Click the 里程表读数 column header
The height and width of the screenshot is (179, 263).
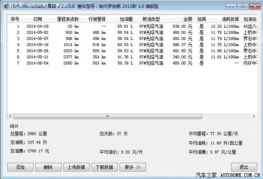(x=67, y=20)
